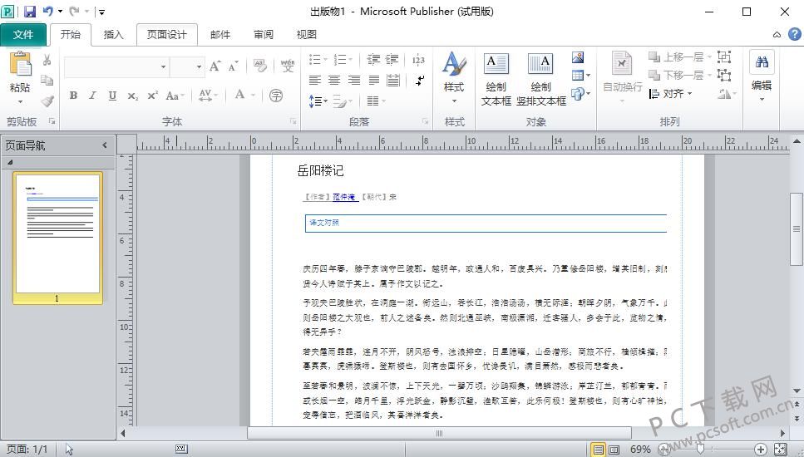Toggle Italic formatting
The image size is (804, 457).
[x=93, y=96]
